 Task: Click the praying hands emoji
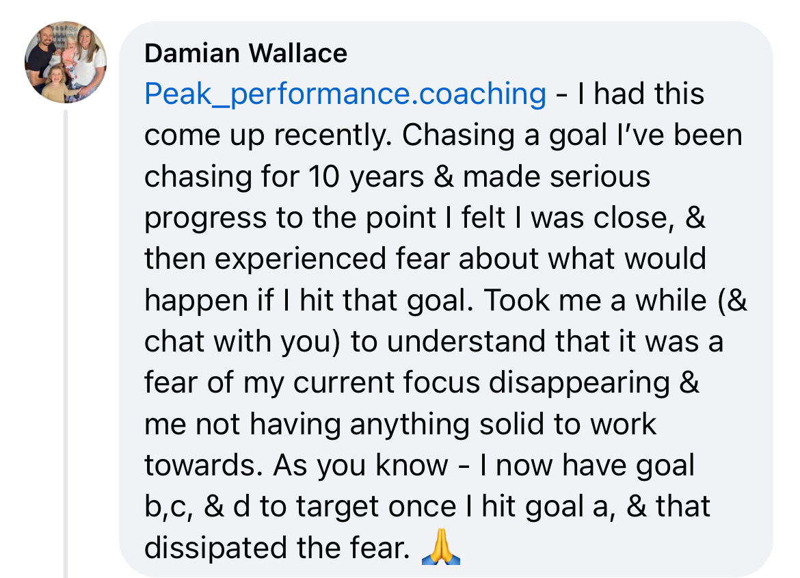pyautogui.click(x=441, y=548)
